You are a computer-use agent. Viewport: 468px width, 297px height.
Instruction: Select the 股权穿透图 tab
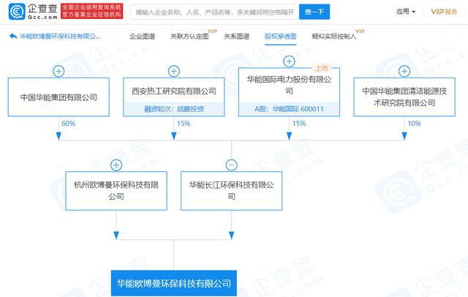280,37
